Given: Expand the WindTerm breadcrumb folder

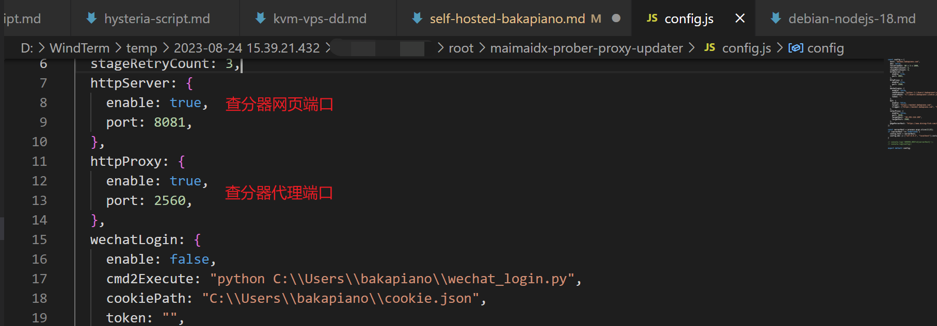Looking at the screenshot, I should tap(80, 48).
